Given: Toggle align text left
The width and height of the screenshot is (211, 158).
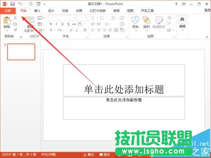Looking at the screenshot, I should [93, 30].
